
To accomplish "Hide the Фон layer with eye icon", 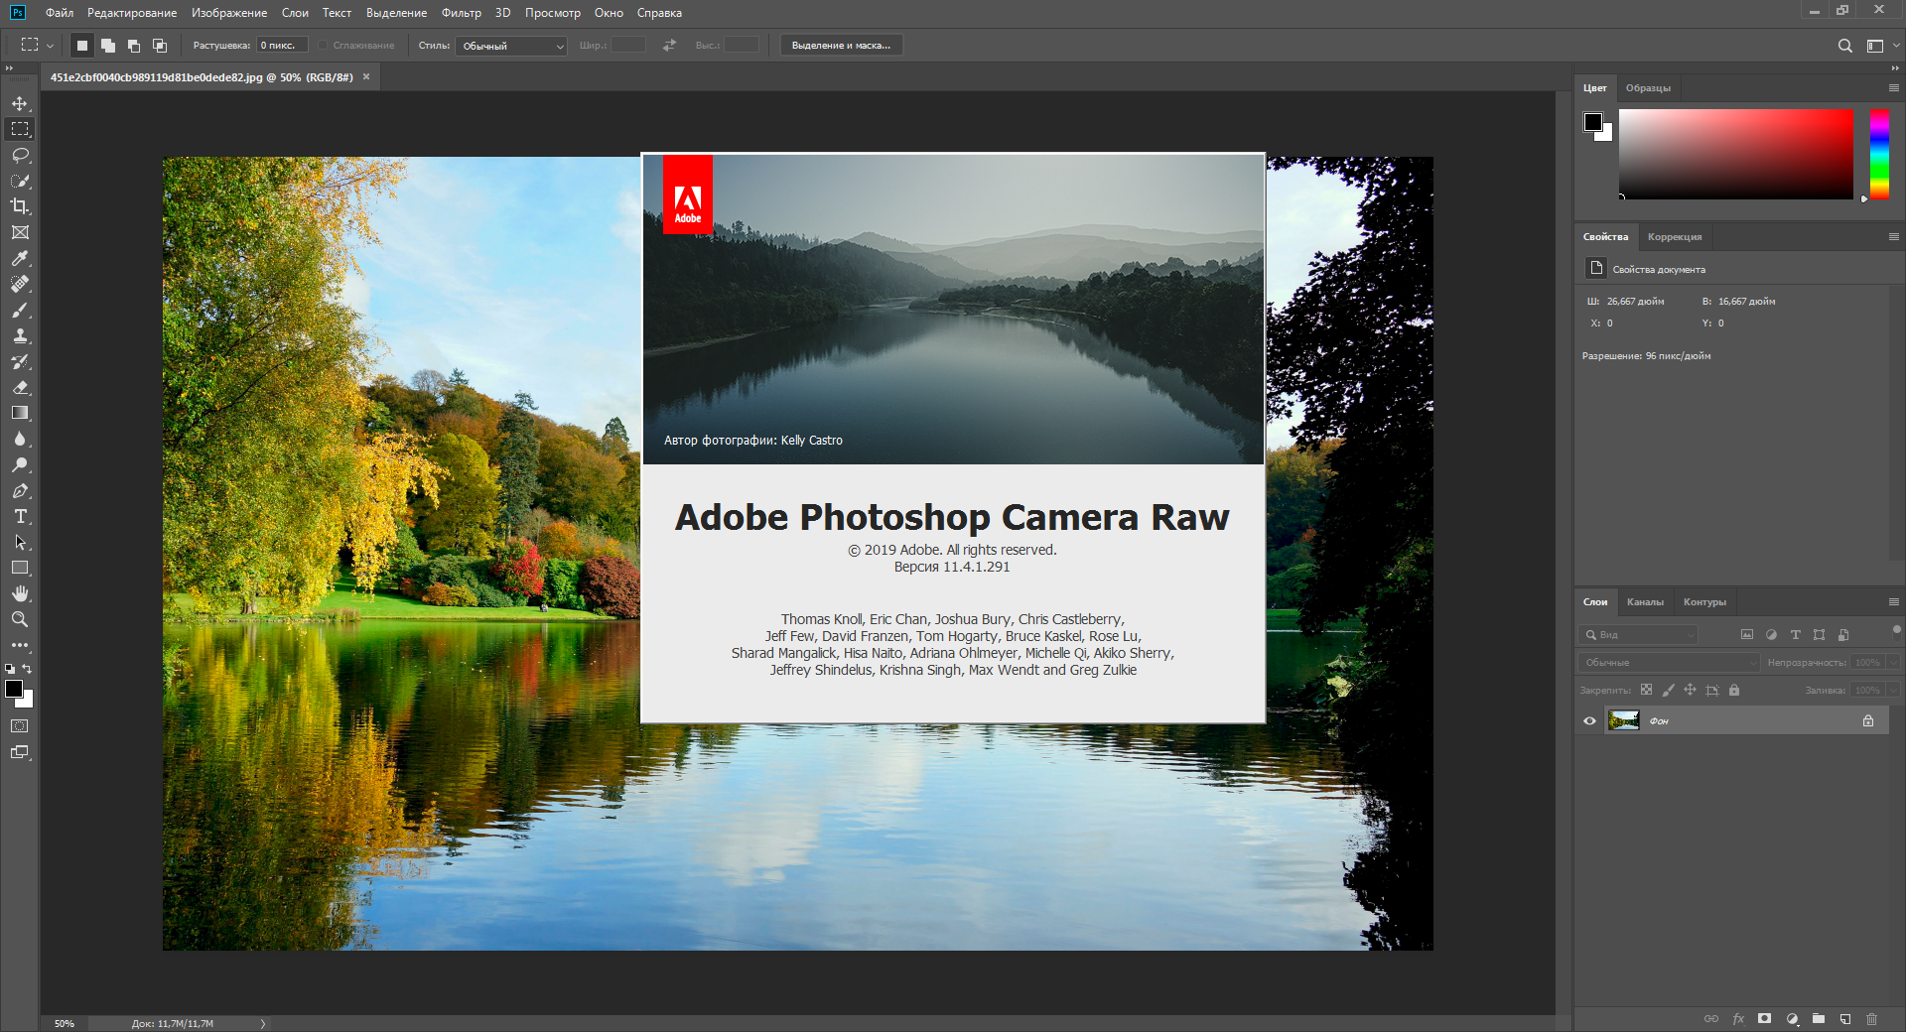I will click(1589, 721).
